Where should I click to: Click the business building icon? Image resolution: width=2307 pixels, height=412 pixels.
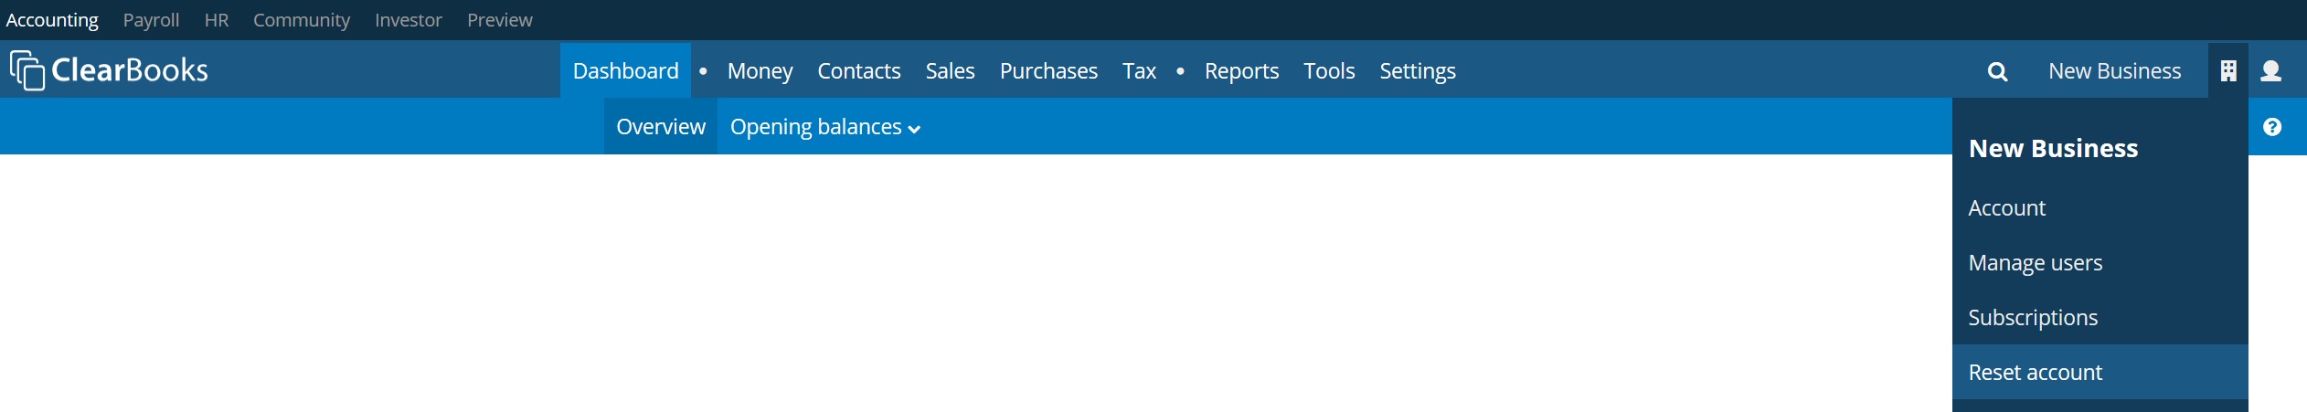point(2228,70)
